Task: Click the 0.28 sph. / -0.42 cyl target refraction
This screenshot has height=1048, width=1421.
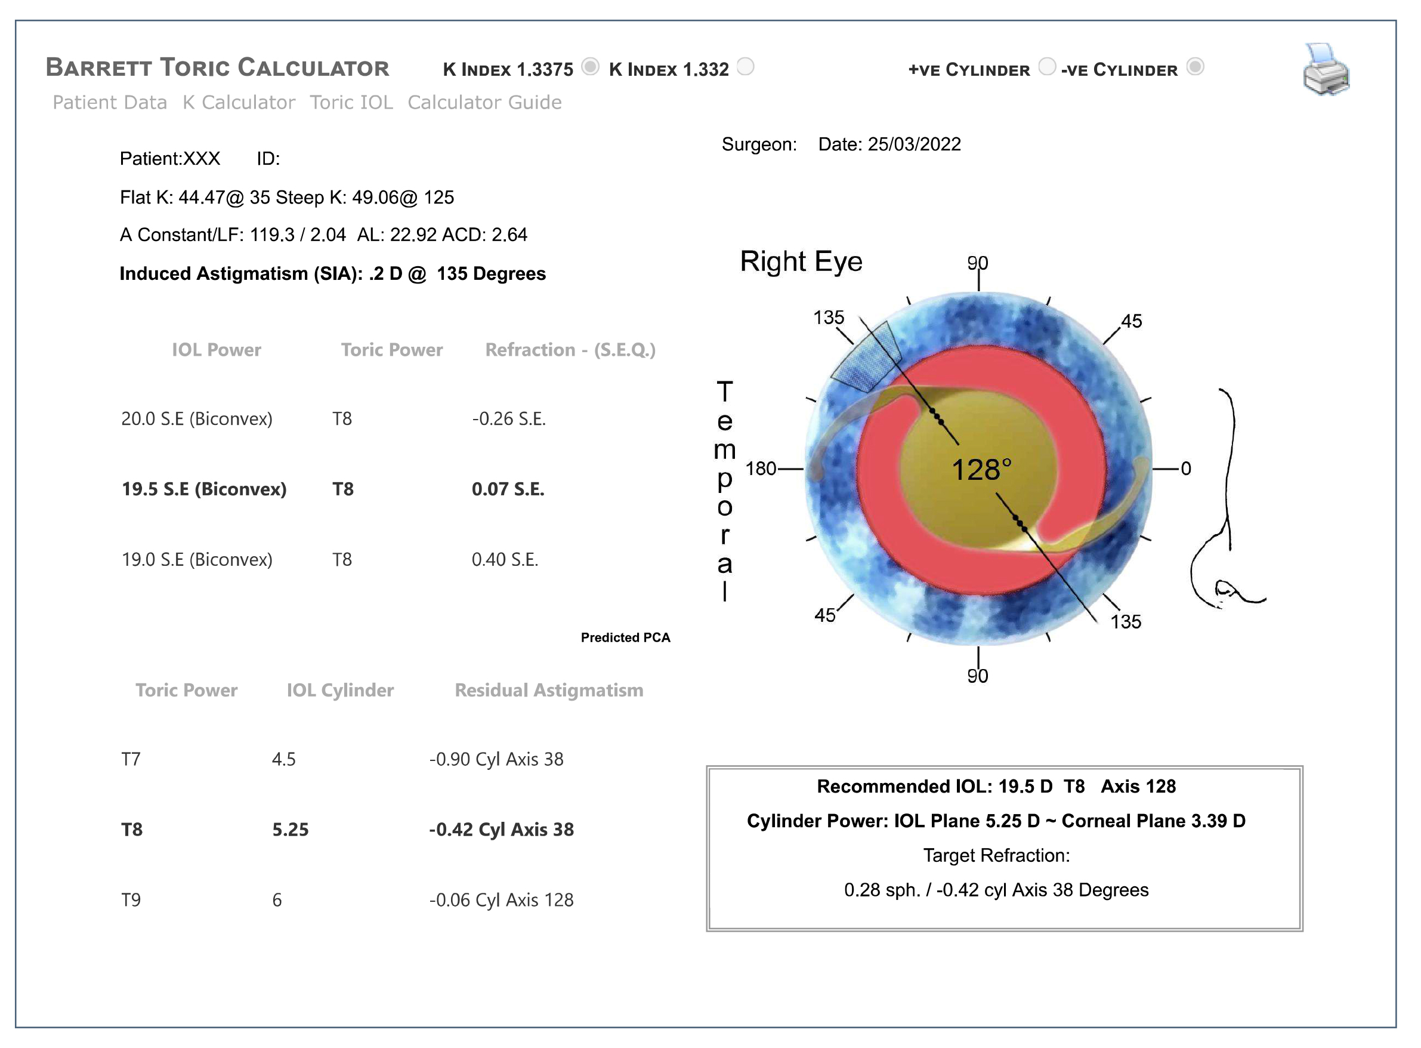Action: (996, 889)
